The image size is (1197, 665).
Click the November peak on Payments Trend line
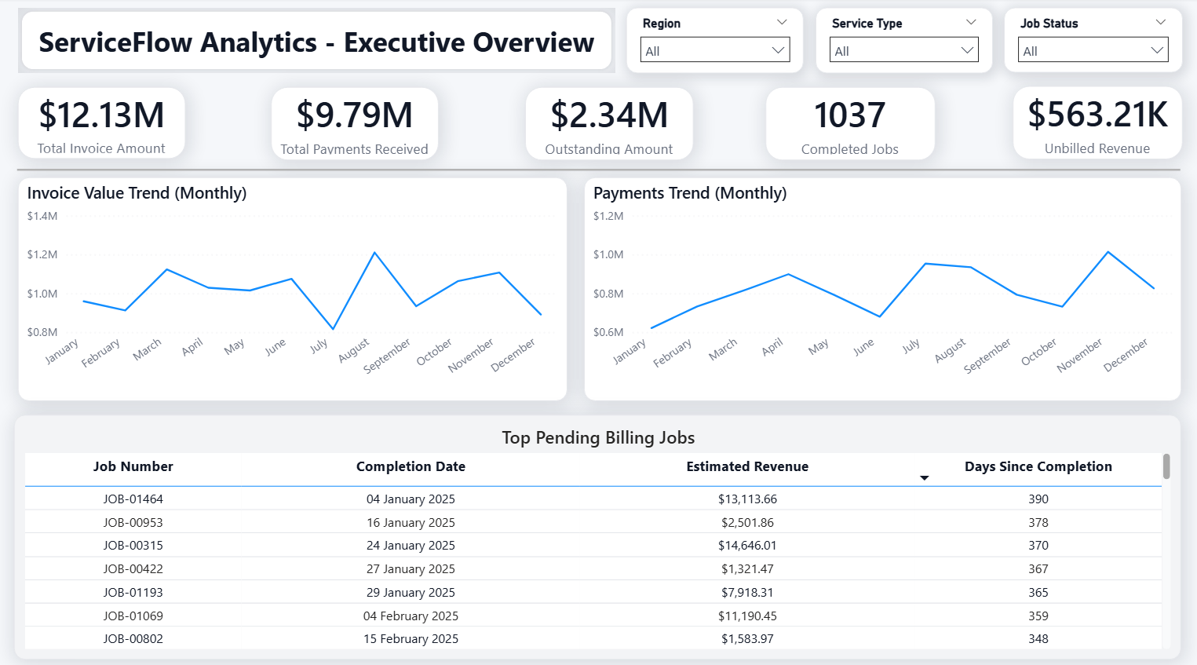[1108, 252]
